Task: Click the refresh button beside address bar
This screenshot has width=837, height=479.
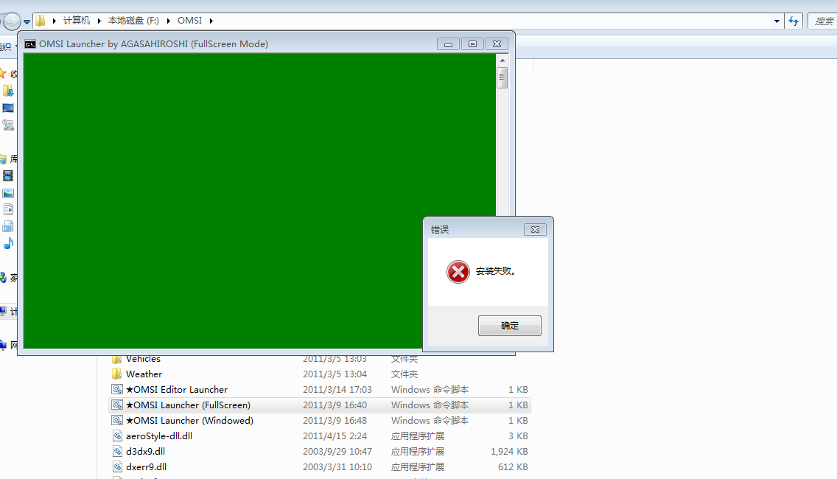Action: 794,21
